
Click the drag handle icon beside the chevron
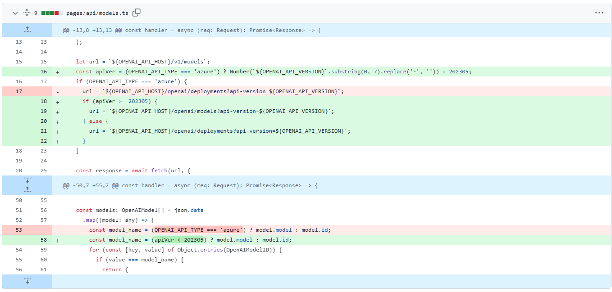[x=27, y=13]
